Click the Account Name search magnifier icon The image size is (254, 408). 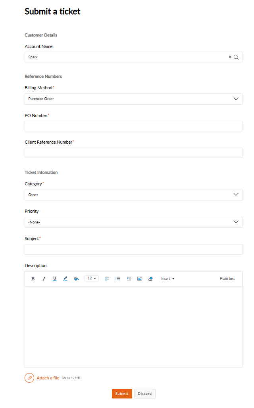tap(236, 57)
